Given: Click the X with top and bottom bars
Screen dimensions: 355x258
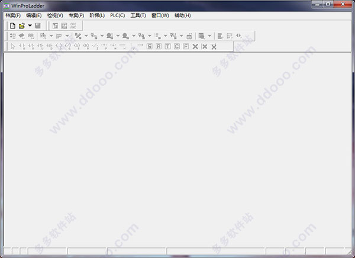Looking at the screenshot, I should [x=214, y=46].
